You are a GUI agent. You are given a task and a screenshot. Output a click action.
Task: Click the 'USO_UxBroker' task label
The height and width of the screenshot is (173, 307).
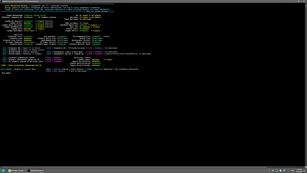tap(50, 37)
